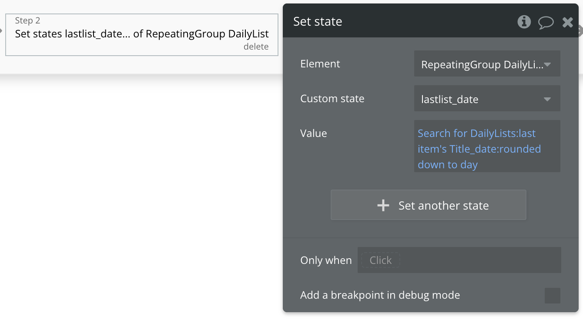Close the Set state panel
This screenshot has width=583, height=320.
[x=567, y=22]
